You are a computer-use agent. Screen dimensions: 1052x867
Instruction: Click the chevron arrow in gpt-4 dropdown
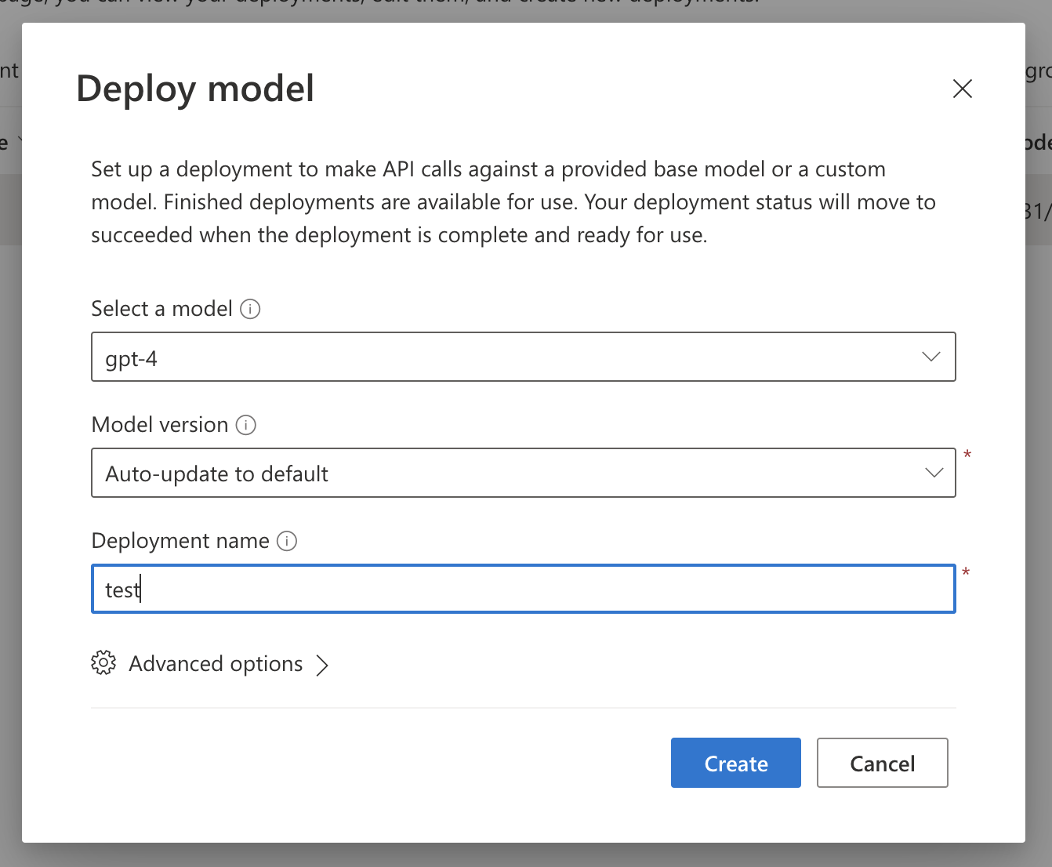(x=930, y=357)
